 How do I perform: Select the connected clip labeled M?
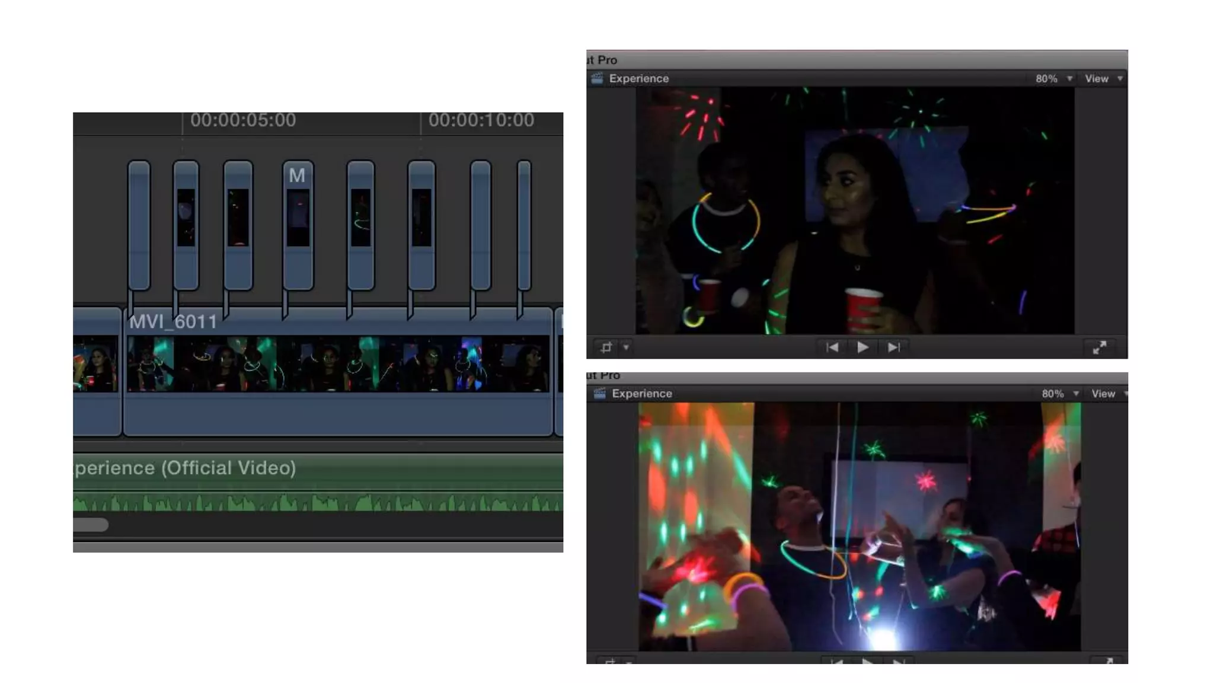coord(298,225)
